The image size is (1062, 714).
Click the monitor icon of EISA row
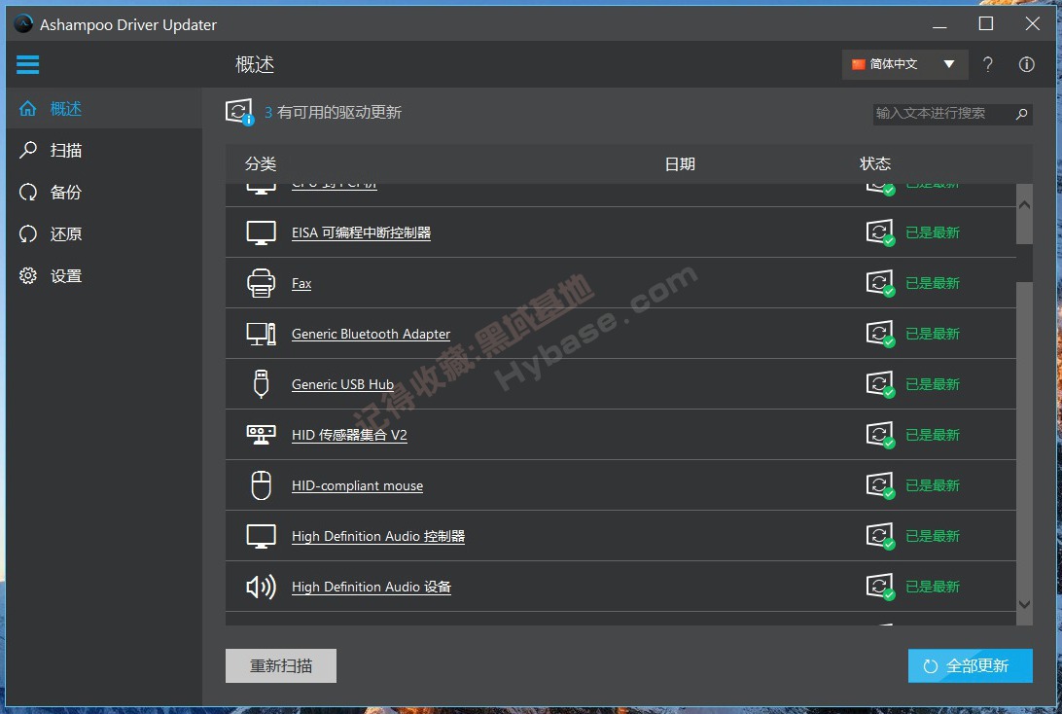261,233
